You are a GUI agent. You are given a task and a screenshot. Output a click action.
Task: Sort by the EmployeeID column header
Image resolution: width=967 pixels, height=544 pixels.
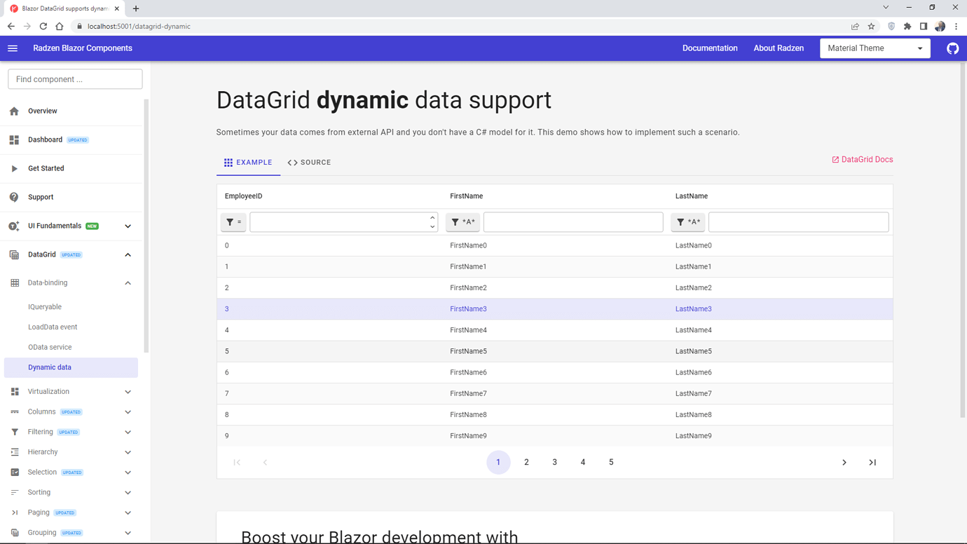(x=244, y=196)
